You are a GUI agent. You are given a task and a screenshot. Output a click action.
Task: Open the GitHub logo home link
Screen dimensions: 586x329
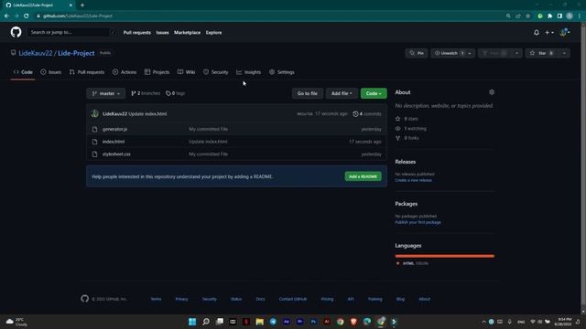[x=16, y=32]
